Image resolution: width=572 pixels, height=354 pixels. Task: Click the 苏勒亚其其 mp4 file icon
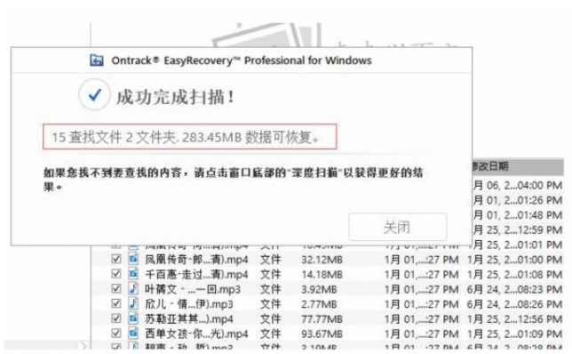coord(133,318)
